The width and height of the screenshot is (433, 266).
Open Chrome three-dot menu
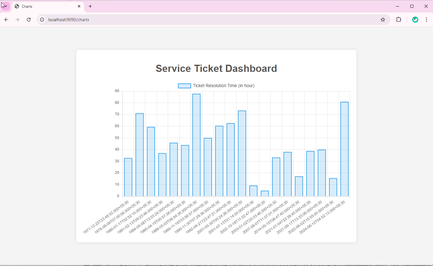click(x=426, y=20)
